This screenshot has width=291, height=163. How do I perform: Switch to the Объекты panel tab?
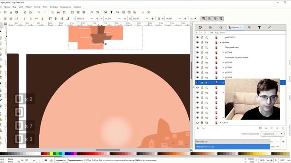tap(235, 27)
